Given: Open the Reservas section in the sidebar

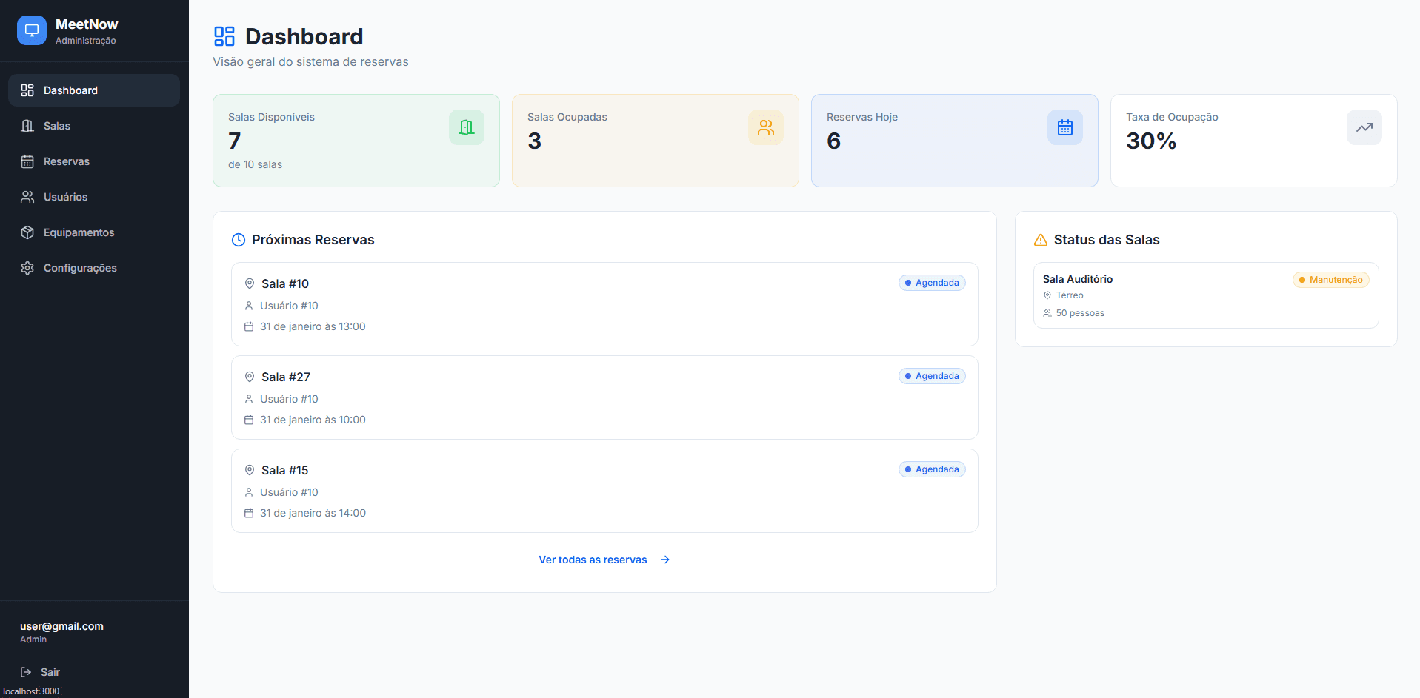Looking at the screenshot, I should coord(67,161).
